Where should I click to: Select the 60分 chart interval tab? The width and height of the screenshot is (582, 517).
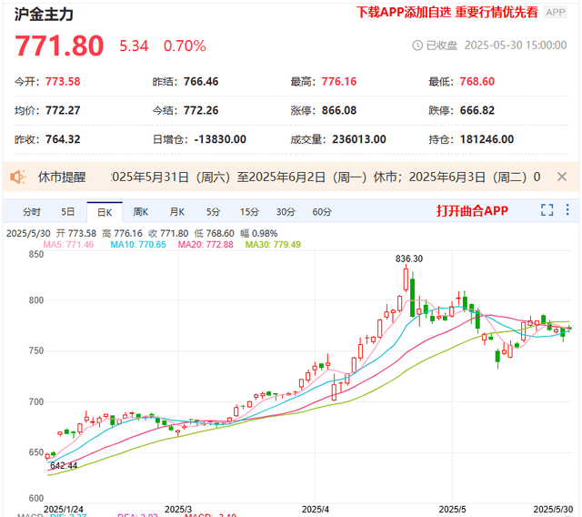pyautogui.click(x=322, y=212)
